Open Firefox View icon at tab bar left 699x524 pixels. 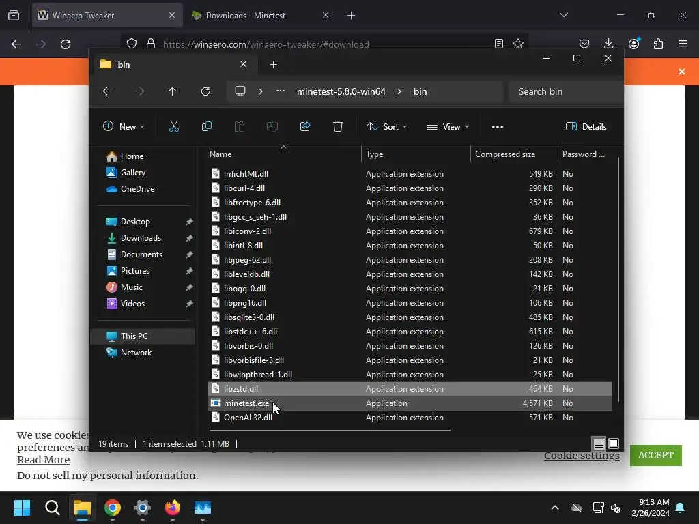(x=14, y=16)
